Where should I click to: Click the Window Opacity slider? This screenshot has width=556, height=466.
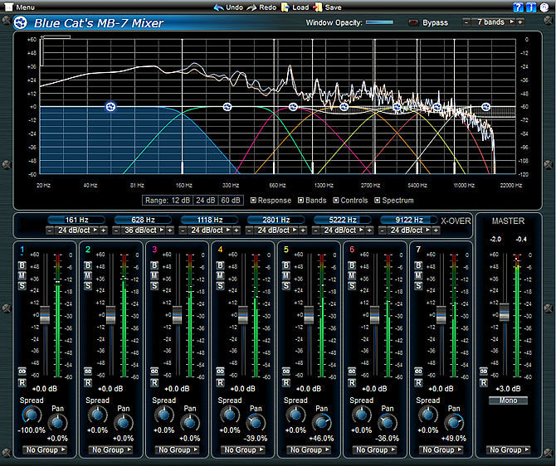(379, 22)
